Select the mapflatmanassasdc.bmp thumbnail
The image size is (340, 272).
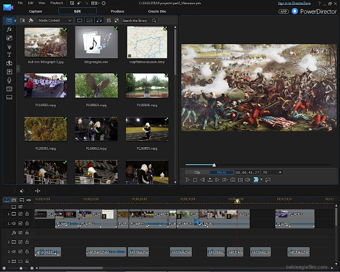pyautogui.click(x=148, y=42)
